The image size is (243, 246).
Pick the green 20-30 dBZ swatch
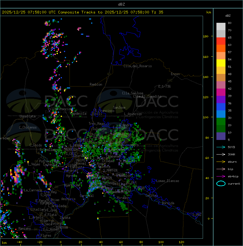pos(221,122)
